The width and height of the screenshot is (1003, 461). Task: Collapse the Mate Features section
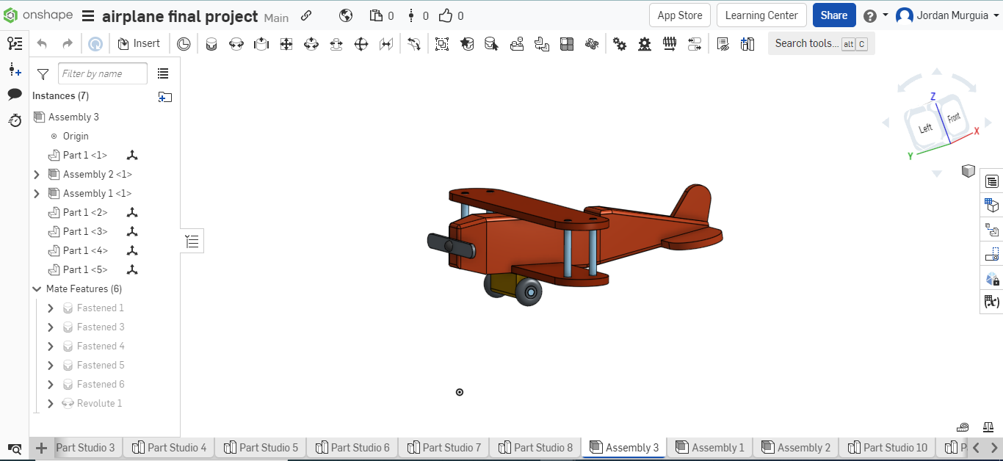(x=37, y=288)
